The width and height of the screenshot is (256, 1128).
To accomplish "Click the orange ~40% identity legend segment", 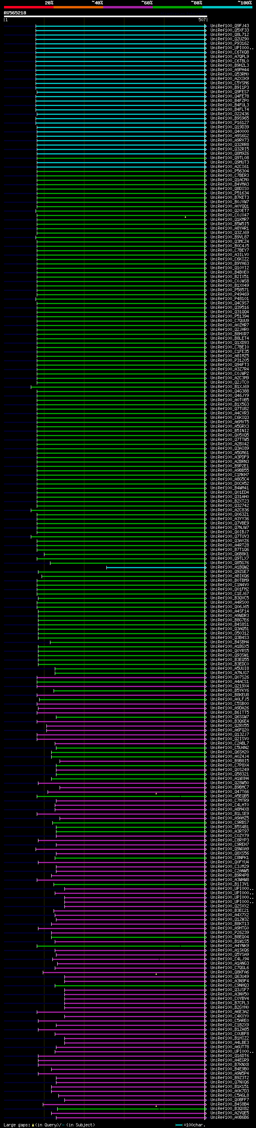I will coord(78,8).
